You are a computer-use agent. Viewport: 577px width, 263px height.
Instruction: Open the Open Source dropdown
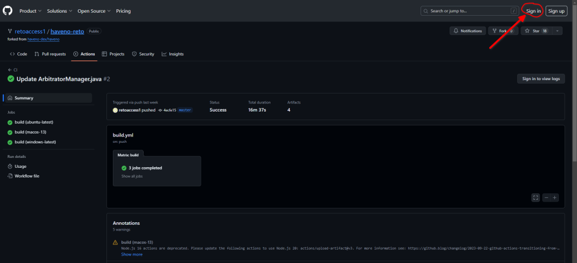(94, 11)
